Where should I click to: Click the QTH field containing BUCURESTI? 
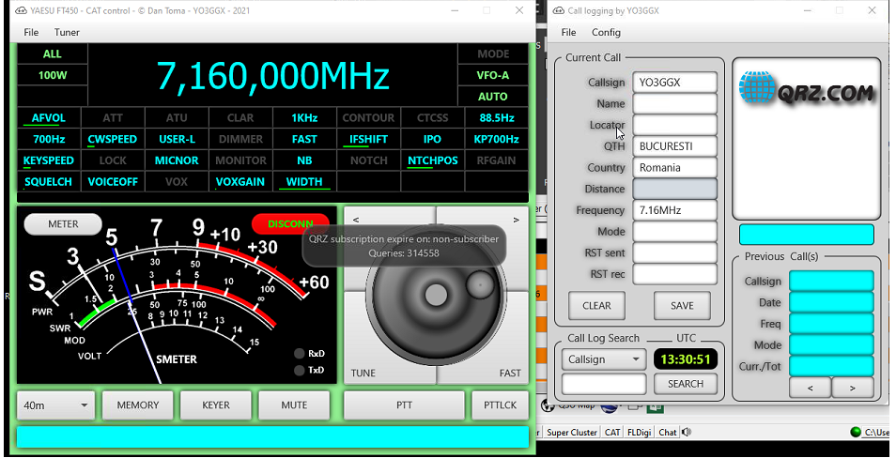[675, 146]
